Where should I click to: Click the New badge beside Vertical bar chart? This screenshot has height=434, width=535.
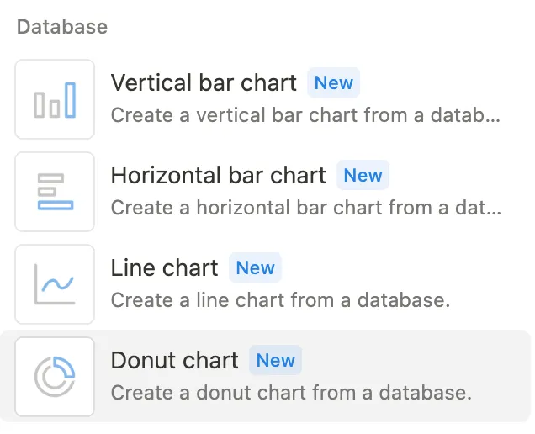click(x=334, y=83)
